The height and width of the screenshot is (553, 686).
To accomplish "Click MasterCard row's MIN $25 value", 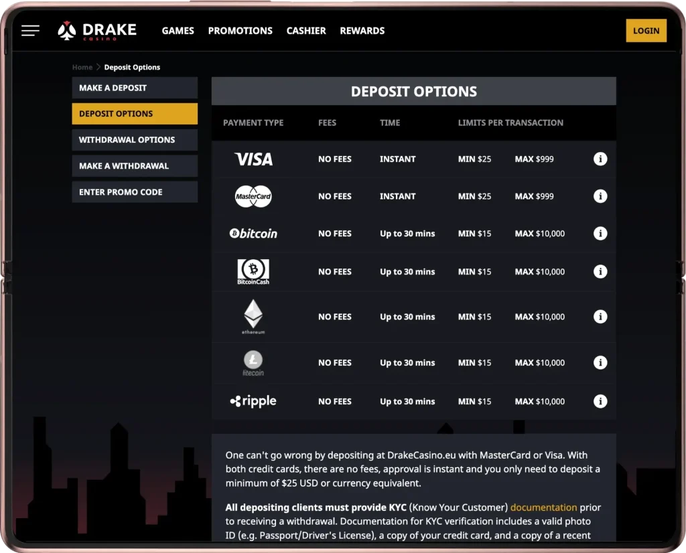I will pyautogui.click(x=475, y=196).
